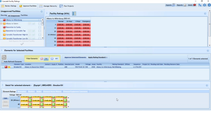Click the Bulk Approve checkmark icon
The height and width of the screenshot is (113, 211).
coord(22,44)
